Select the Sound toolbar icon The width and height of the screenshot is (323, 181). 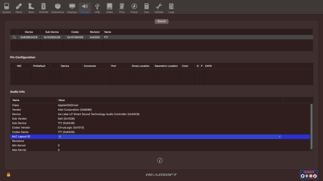click(85, 8)
